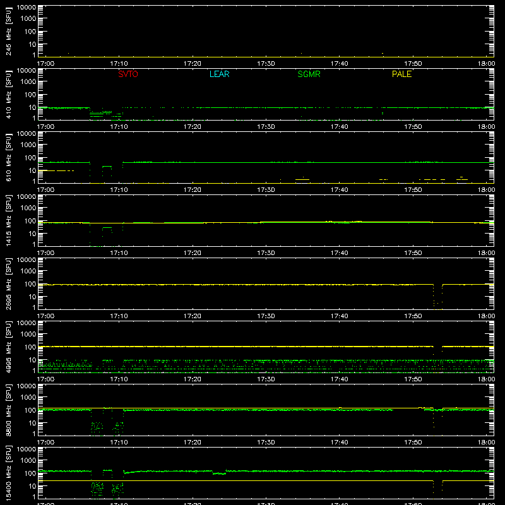Select the 1415 MHz [SFU] axis title

click(x=8, y=220)
